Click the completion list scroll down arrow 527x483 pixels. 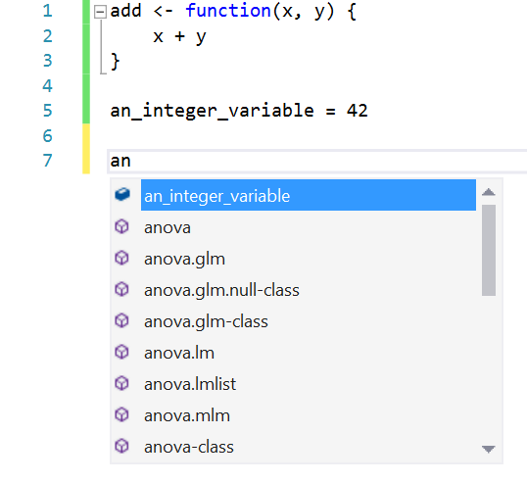coord(489,449)
